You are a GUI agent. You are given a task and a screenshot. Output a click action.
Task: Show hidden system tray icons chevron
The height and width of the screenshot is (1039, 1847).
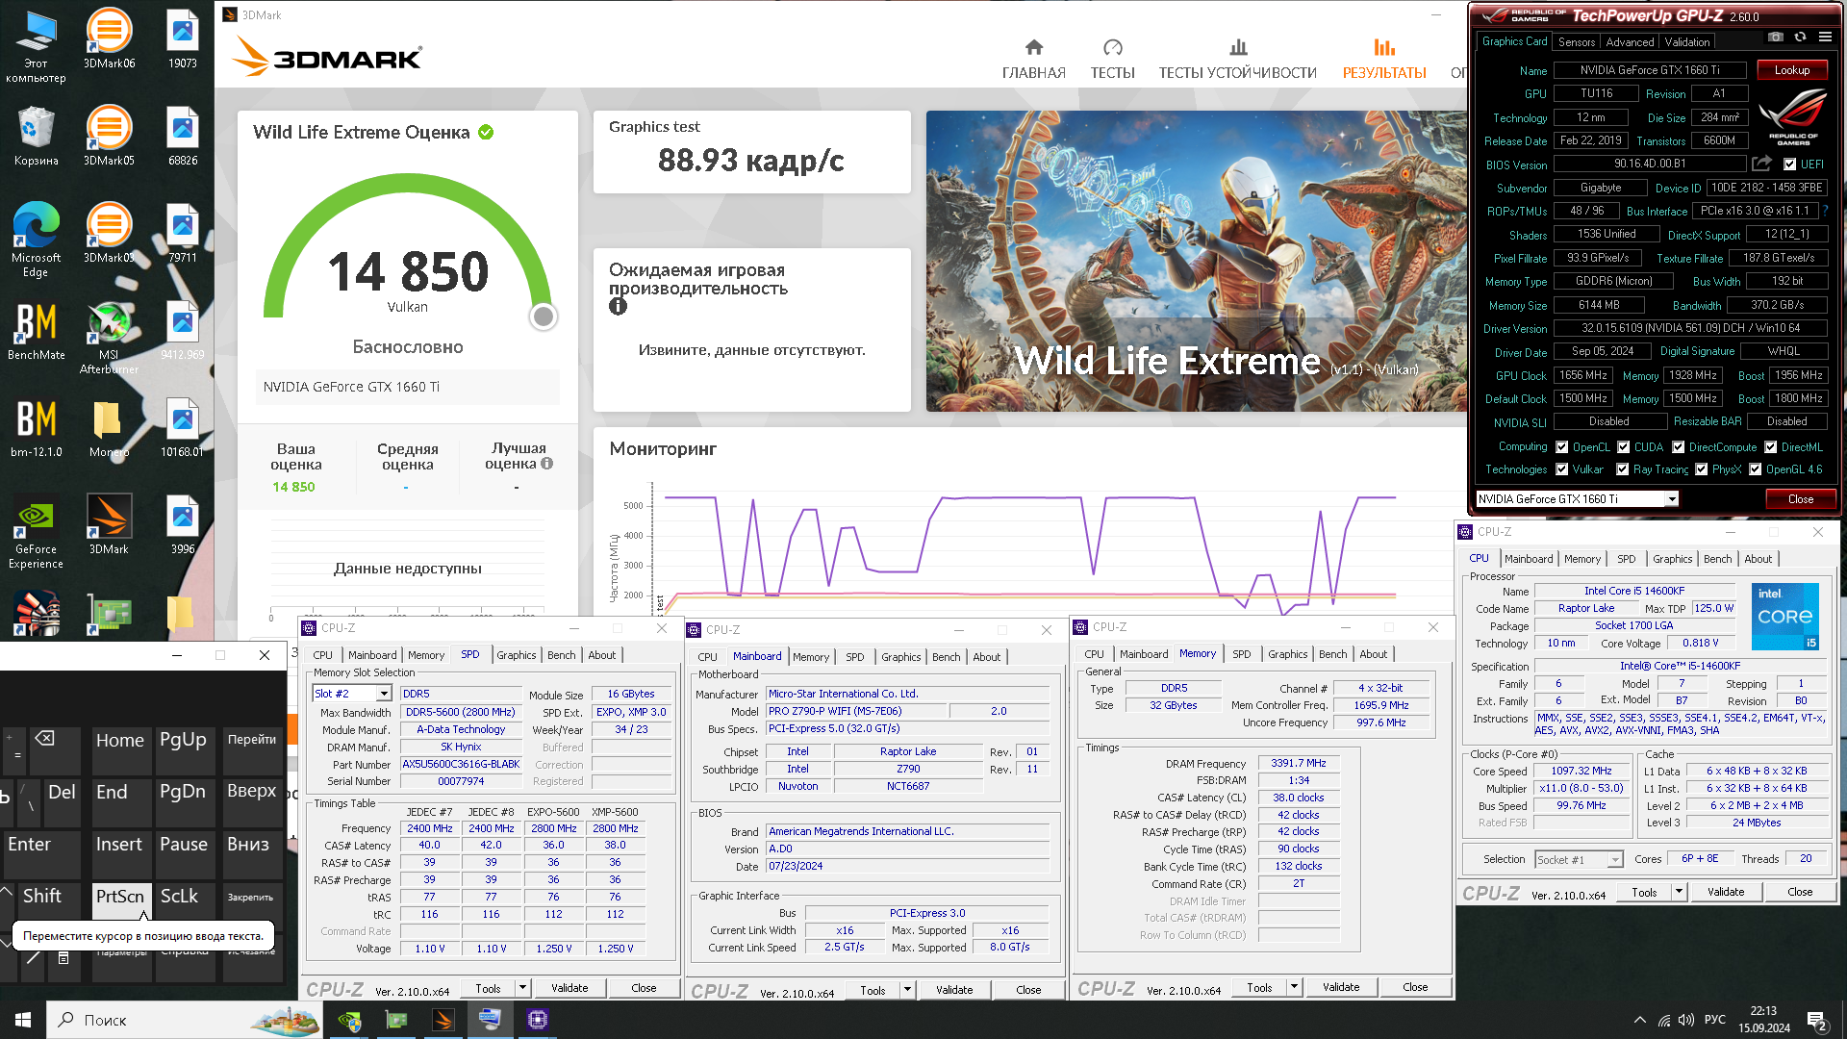(1639, 1020)
